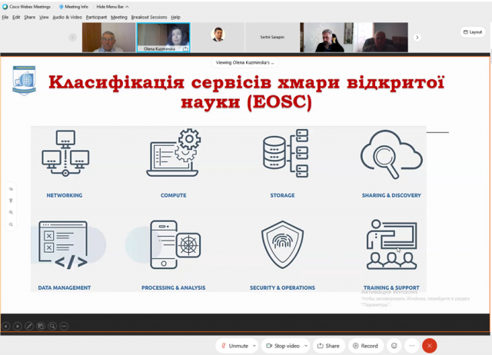
Task: Click the Compute laptop gear icon
Action: [174, 152]
